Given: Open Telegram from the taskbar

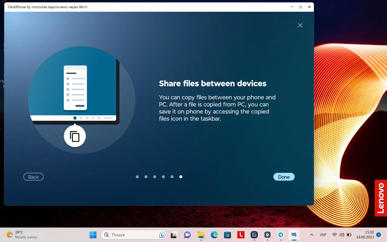Looking at the screenshot, I should click(x=281, y=235).
